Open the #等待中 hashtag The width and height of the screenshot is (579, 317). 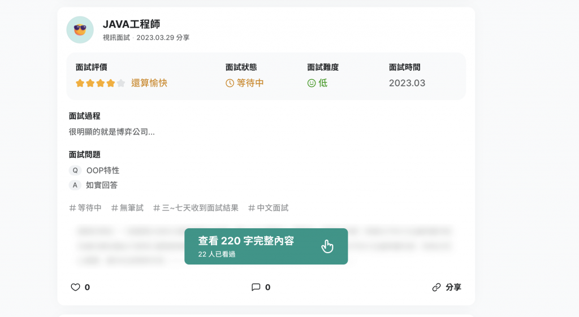[85, 208]
